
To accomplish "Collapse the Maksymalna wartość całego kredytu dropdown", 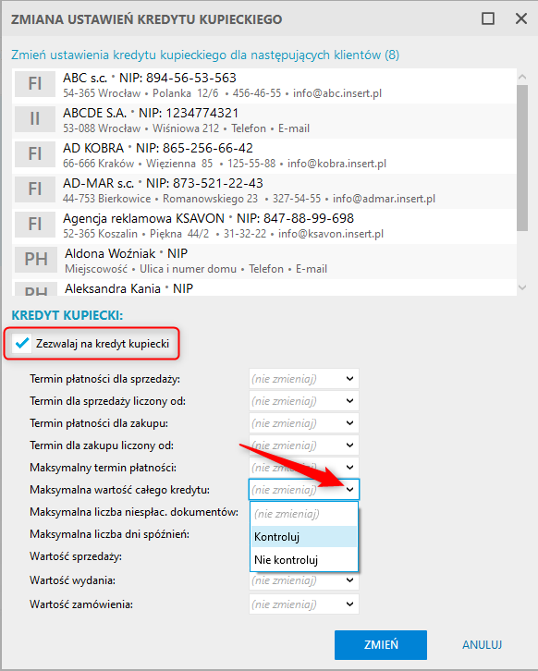I will [x=349, y=490].
